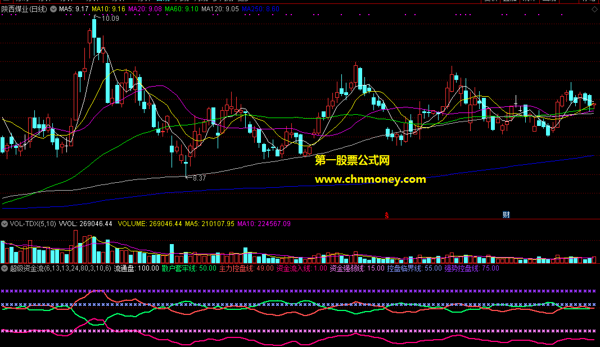Click the blue MA250: 8.60 label

point(260,9)
